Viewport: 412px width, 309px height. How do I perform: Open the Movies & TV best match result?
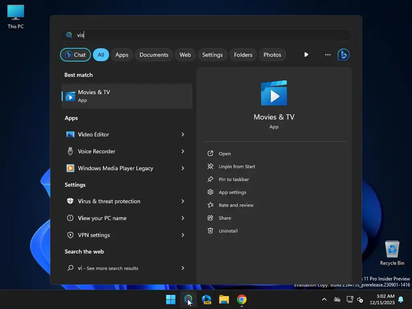click(x=127, y=96)
